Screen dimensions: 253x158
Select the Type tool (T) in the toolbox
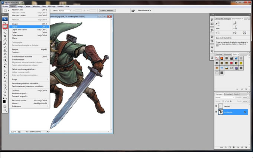[x=5, y=75]
